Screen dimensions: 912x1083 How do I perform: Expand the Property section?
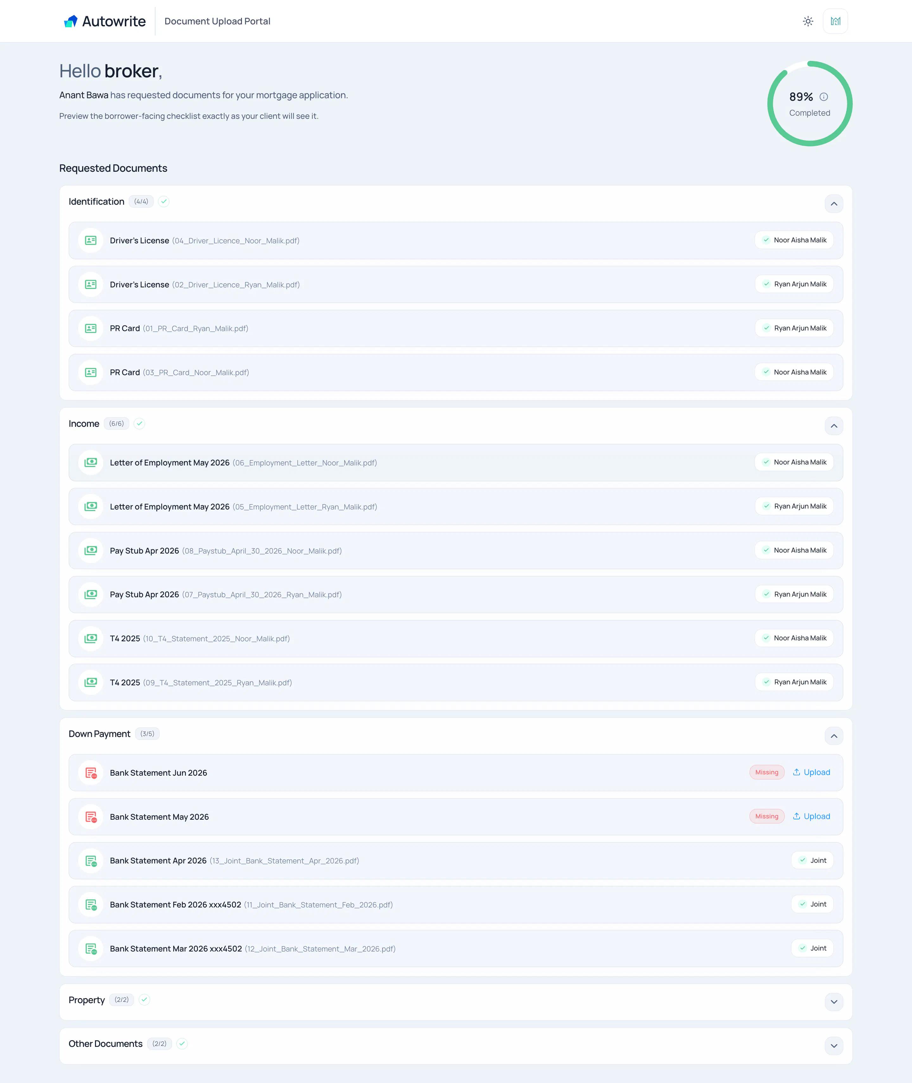click(833, 1002)
